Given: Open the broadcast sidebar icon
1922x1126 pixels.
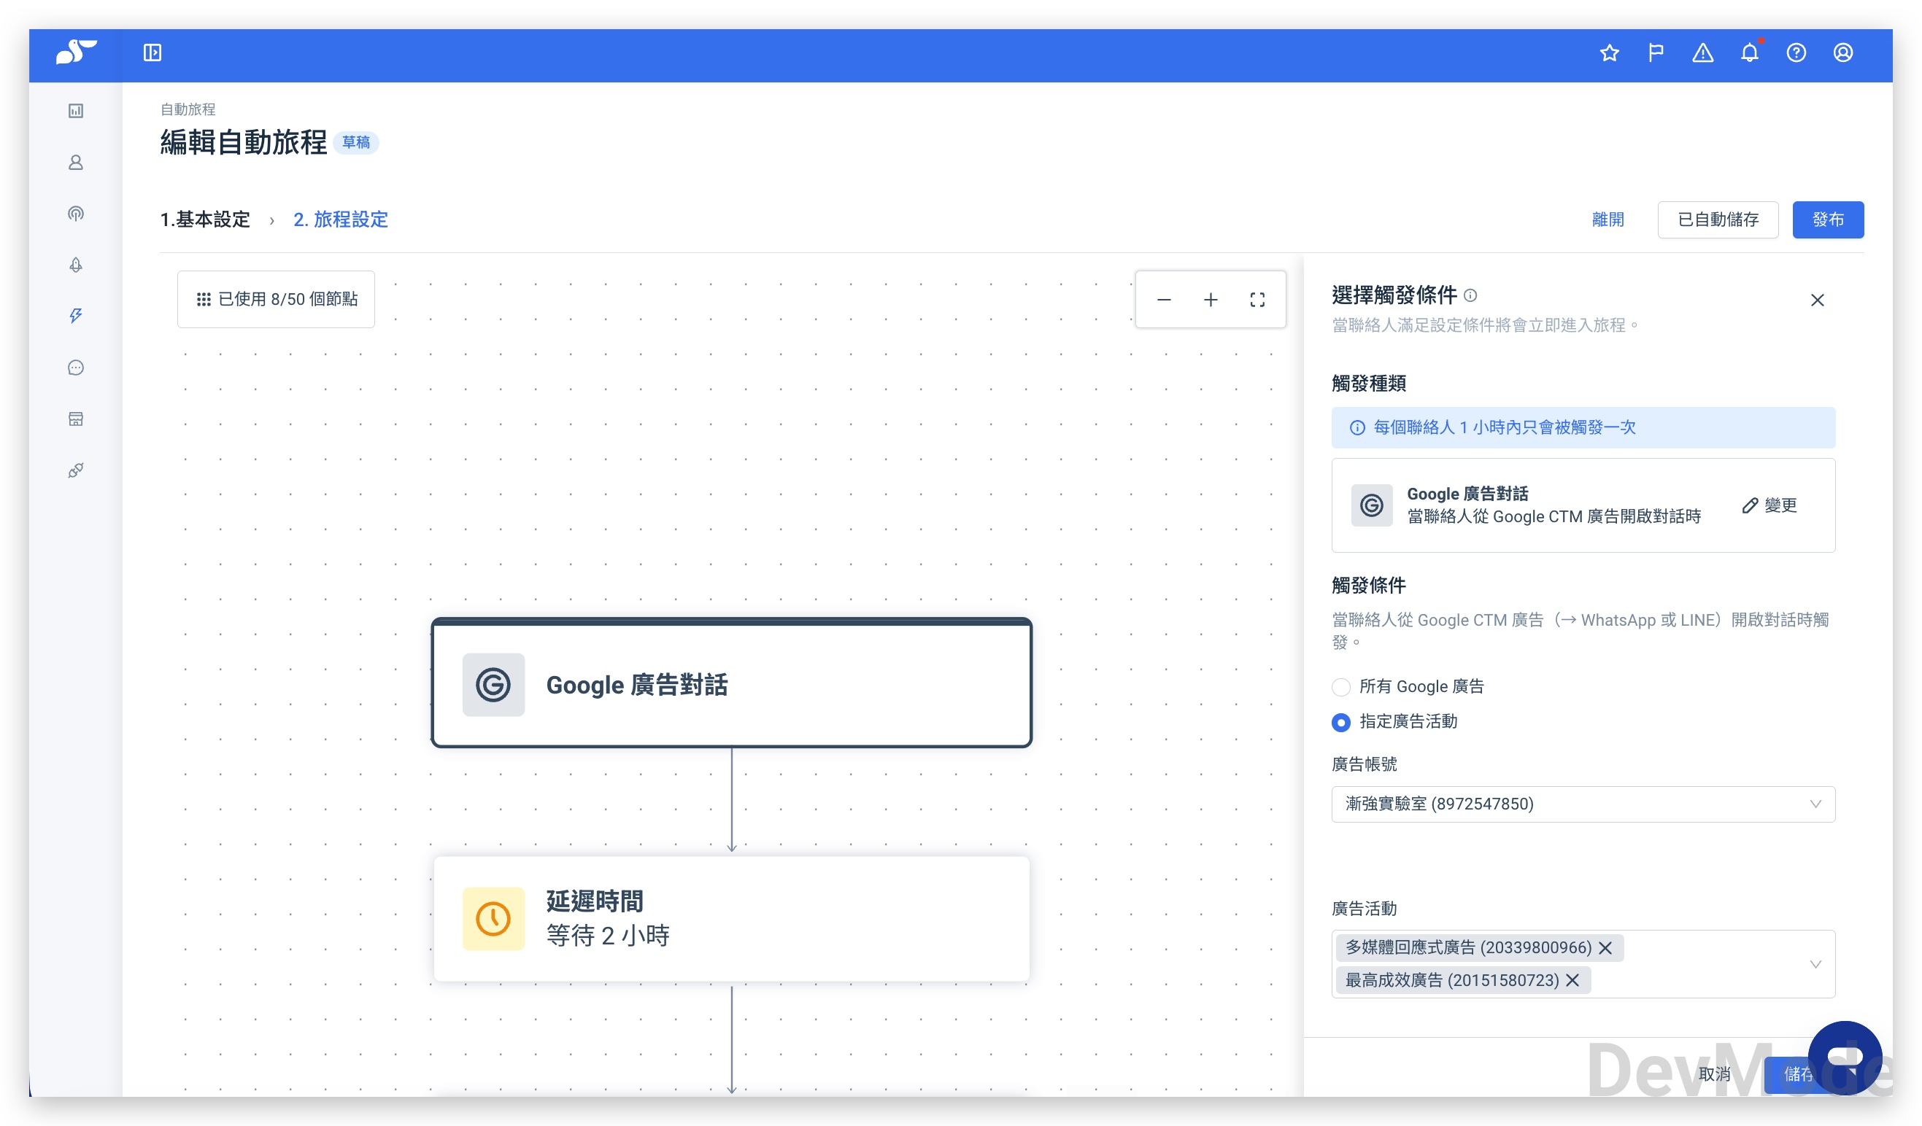Looking at the screenshot, I should pyautogui.click(x=75, y=214).
